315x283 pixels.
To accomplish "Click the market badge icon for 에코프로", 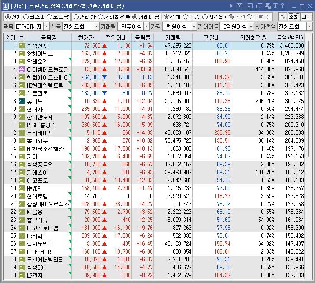I will tap(22, 180).
